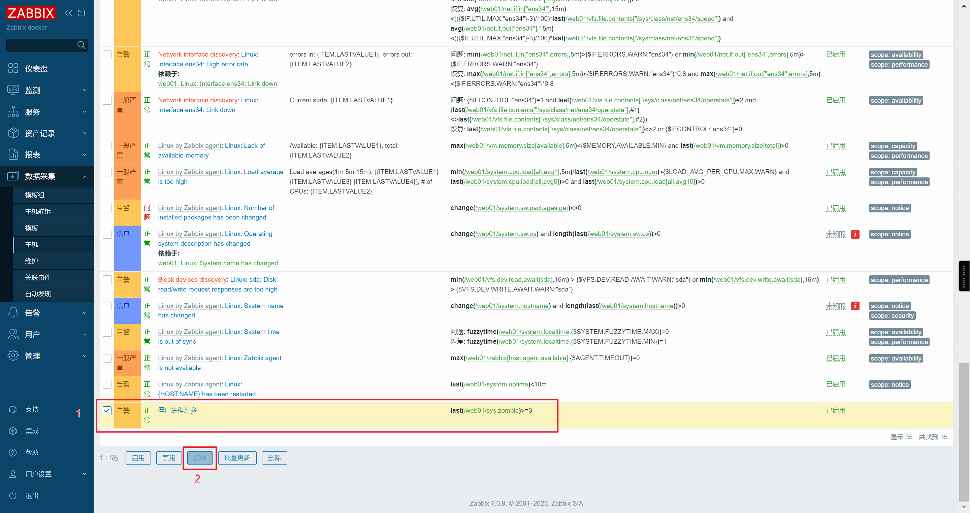
Task: Click the sign-out power icon
Action: [13, 496]
